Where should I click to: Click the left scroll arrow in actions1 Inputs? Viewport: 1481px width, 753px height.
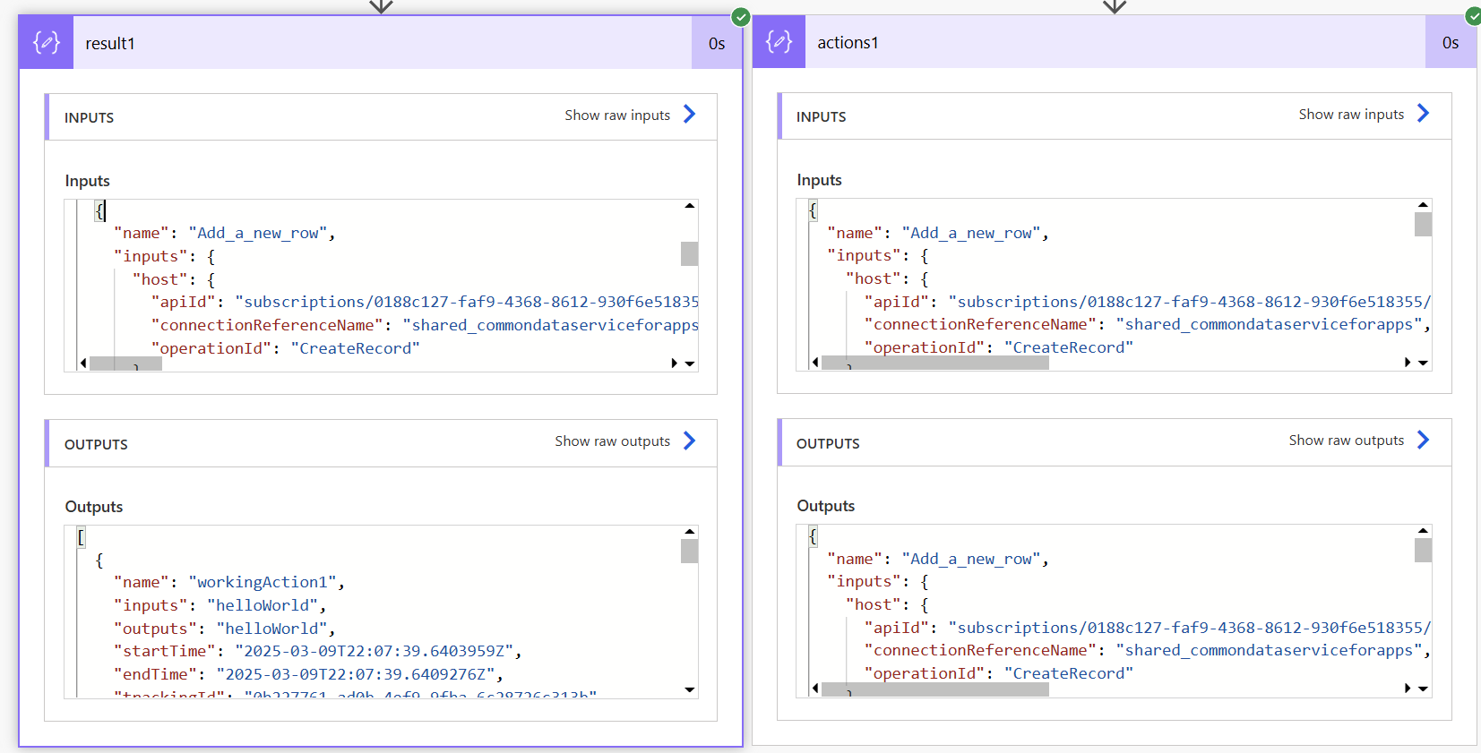tap(815, 362)
